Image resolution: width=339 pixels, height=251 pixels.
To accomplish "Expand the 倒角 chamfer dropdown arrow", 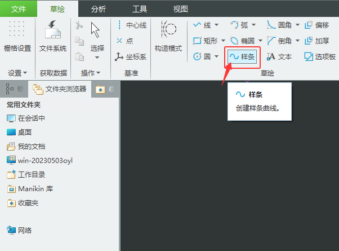I will [x=298, y=41].
